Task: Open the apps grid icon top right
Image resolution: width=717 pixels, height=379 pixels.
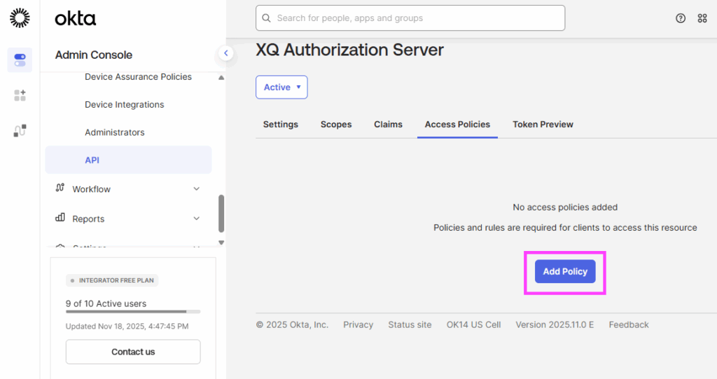Action: [702, 18]
